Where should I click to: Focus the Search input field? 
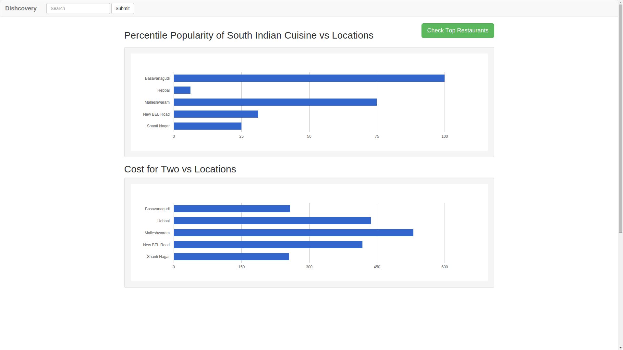[78, 8]
